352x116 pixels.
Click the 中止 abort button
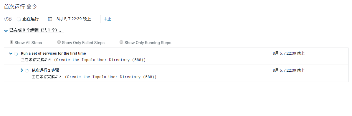coord(107,19)
